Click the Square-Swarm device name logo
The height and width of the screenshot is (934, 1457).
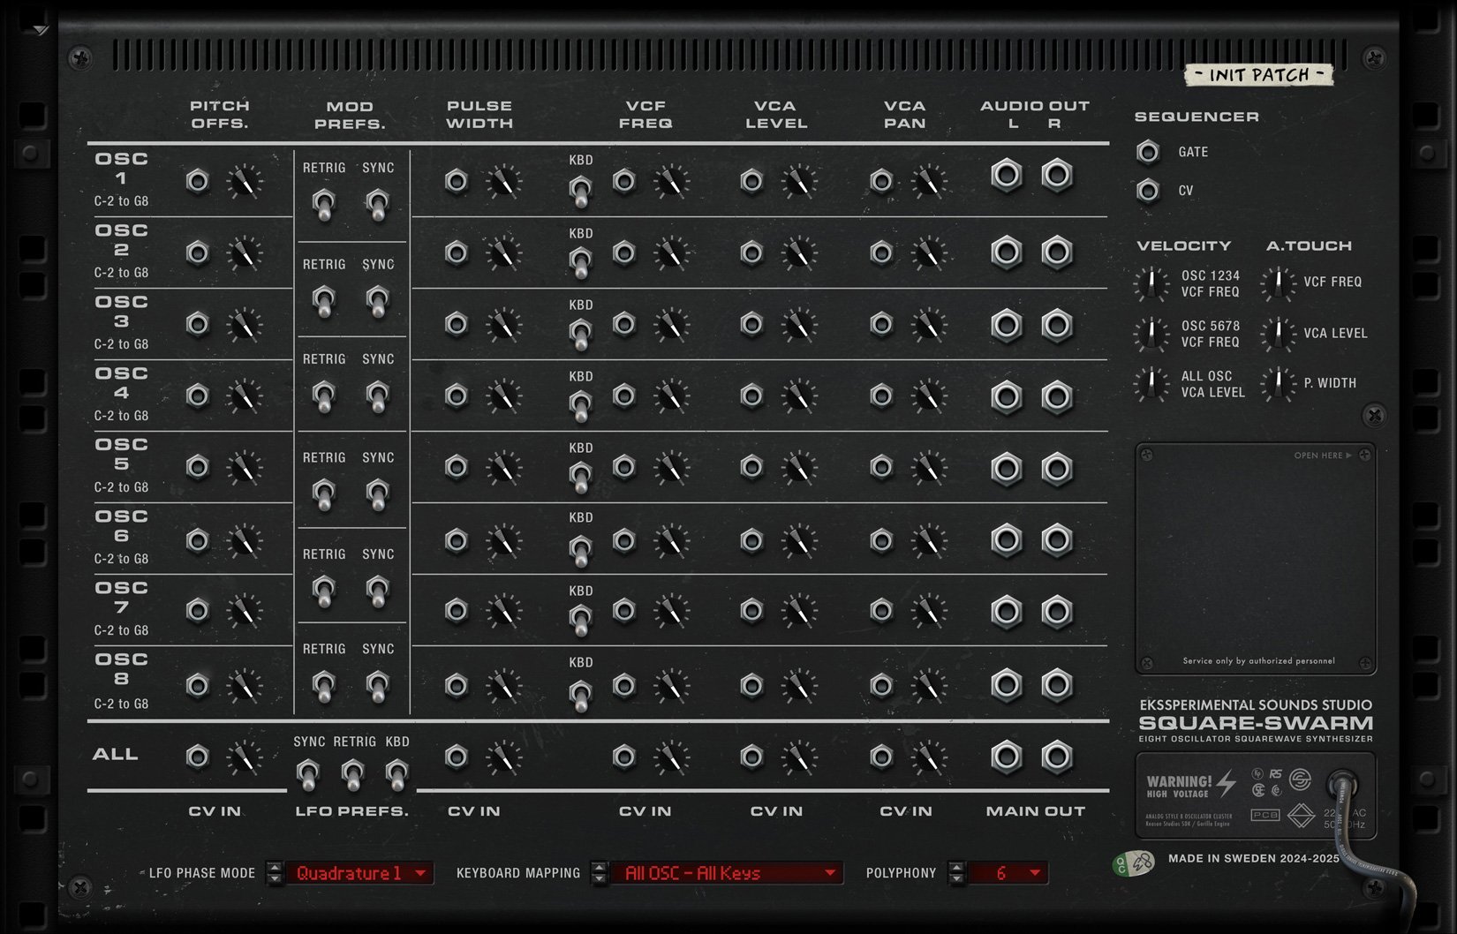click(1256, 723)
